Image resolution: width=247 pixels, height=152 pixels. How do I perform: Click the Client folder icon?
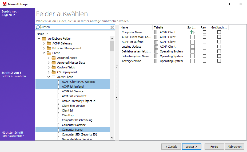click(49, 53)
